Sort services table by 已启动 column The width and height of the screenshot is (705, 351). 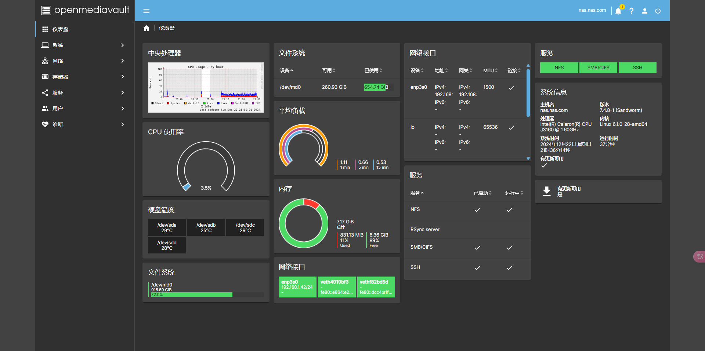click(x=482, y=193)
